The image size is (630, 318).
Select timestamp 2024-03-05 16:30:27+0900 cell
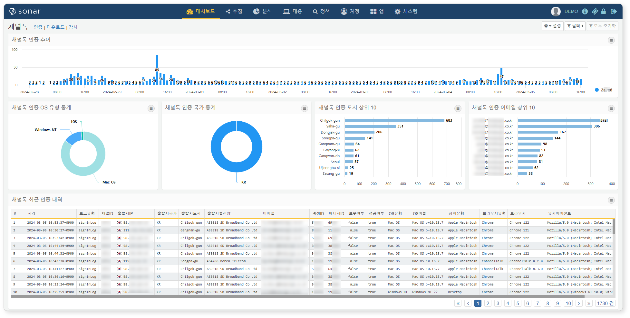pos(50,230)
